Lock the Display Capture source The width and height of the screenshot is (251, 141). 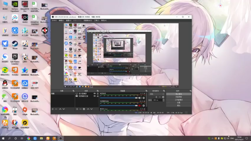tap(98, 93)
